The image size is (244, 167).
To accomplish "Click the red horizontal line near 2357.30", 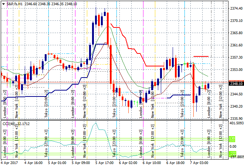I will click(x=201, y=56).
